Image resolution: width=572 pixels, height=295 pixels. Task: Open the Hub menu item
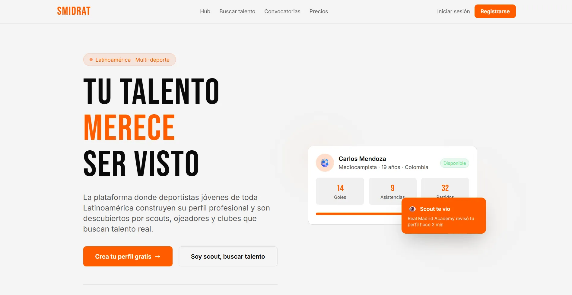coord(205,11)
